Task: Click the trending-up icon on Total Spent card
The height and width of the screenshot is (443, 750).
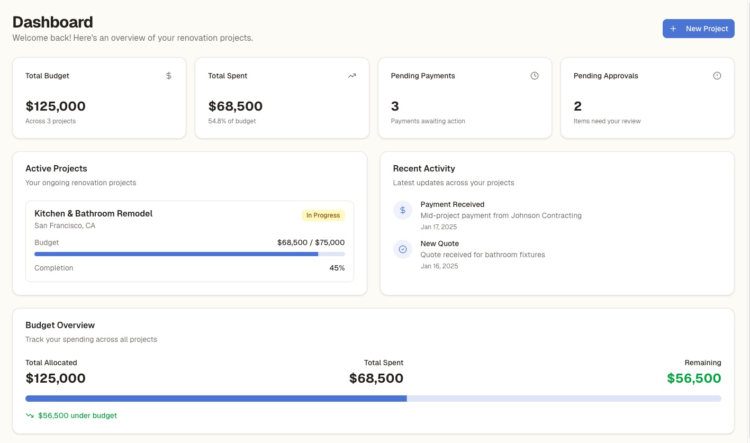Action: pyautogui.click(x=352, y=76)
